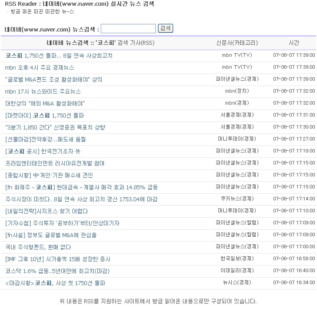Click the 검색 search button
The image size is (317, 309).
coord(165,28)
